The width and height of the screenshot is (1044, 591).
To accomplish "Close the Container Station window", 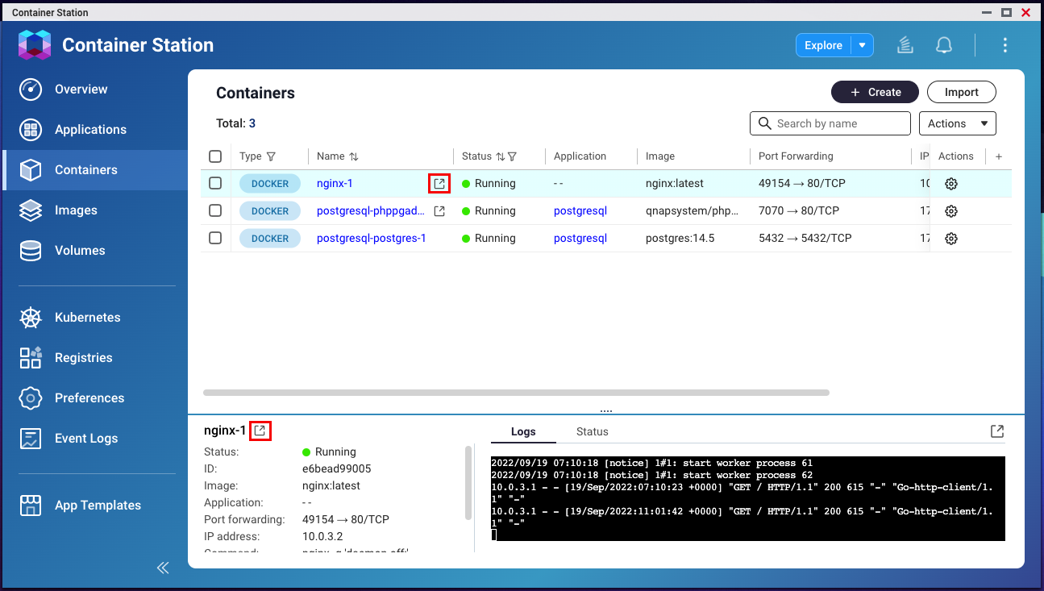I will click(x=1025, y=12).
